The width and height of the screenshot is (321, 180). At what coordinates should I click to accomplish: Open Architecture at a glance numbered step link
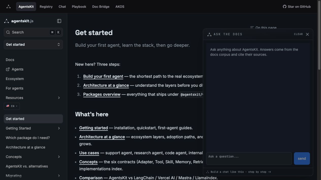click(x=106, y=85)
